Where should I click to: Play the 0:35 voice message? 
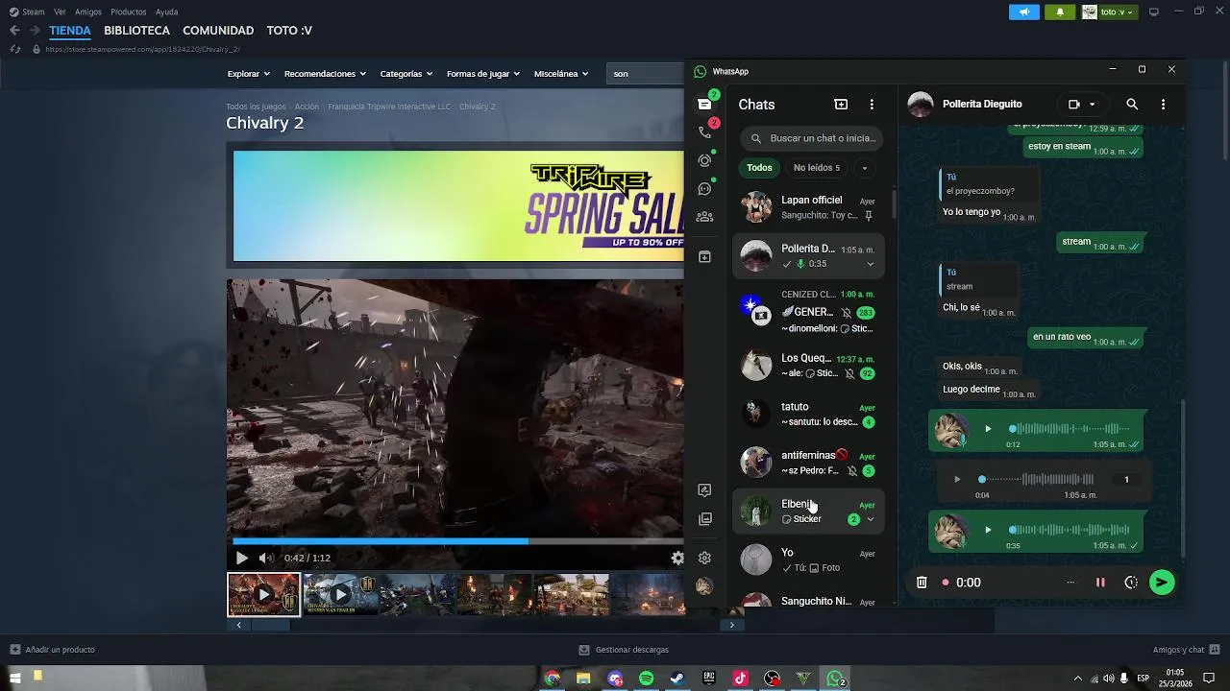(x=988, y=530)
